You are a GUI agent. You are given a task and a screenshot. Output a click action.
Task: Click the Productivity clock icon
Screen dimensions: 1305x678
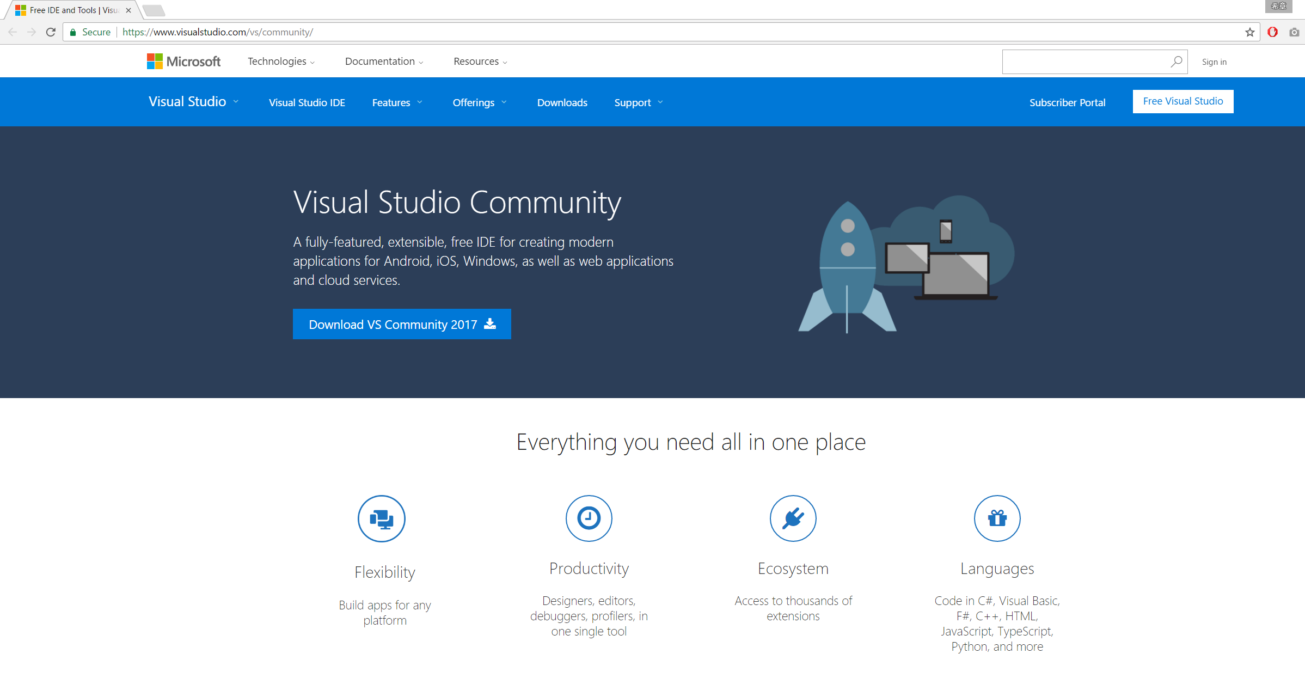(589, 517)
